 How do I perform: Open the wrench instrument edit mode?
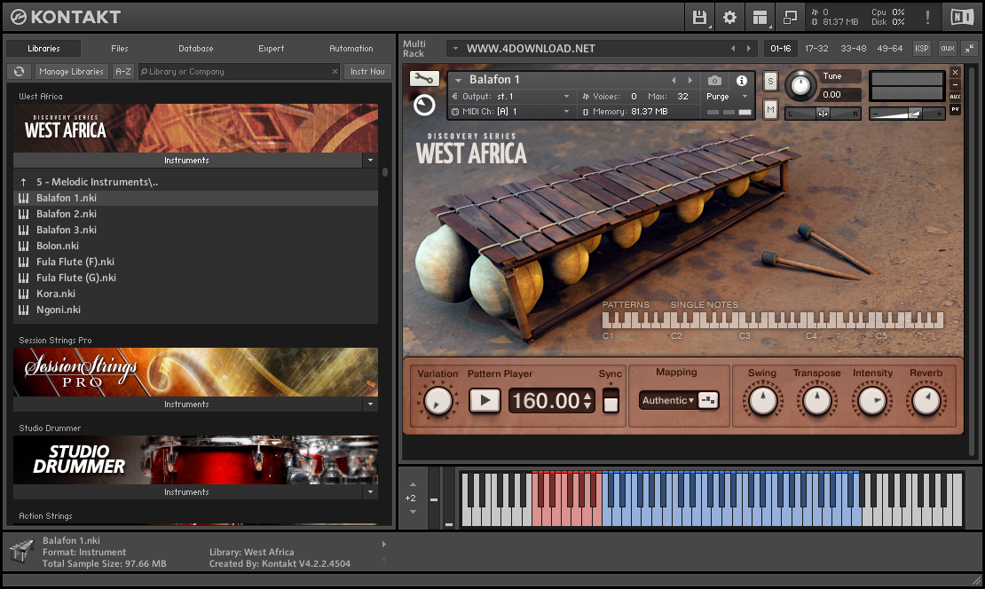(424, 80)
